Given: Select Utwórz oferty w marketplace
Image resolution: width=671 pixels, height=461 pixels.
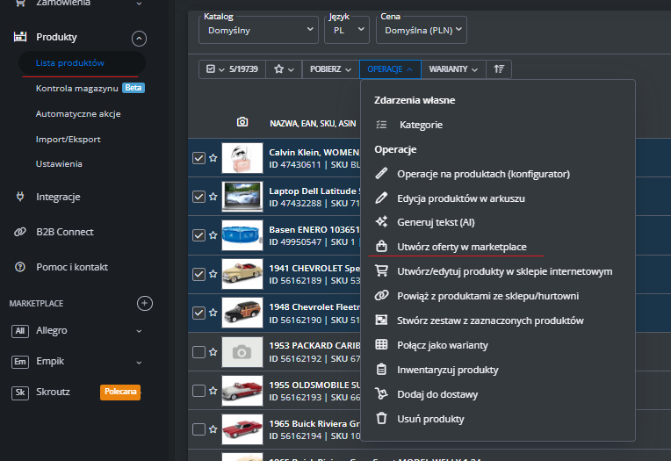Looking at the screenshot, I should [x=461, y=247].
